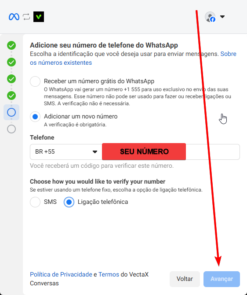Choose Ligação telefônica verification method
The width and height of the screenshot is (247, 295).
(x=69, y=202)
